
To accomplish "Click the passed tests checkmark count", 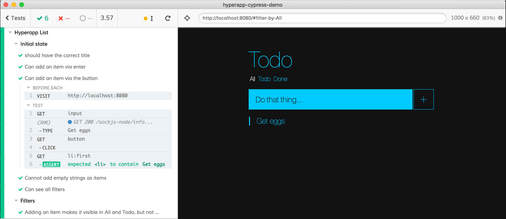I will coord(43,18).
